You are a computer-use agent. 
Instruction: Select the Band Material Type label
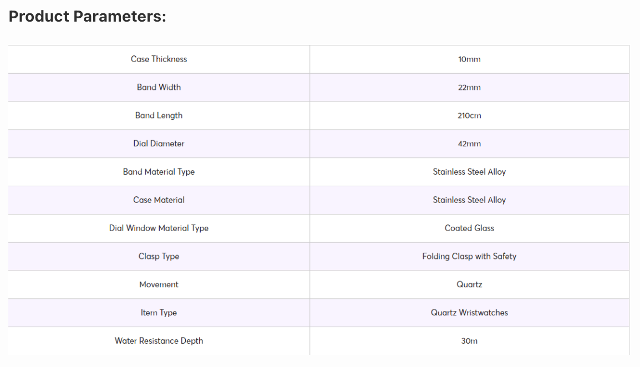pos(159,172)
